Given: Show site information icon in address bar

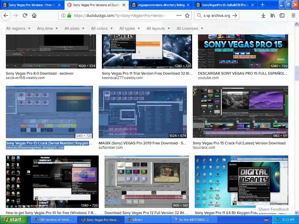Looking at the screenshot, I should tap(63, 16).
